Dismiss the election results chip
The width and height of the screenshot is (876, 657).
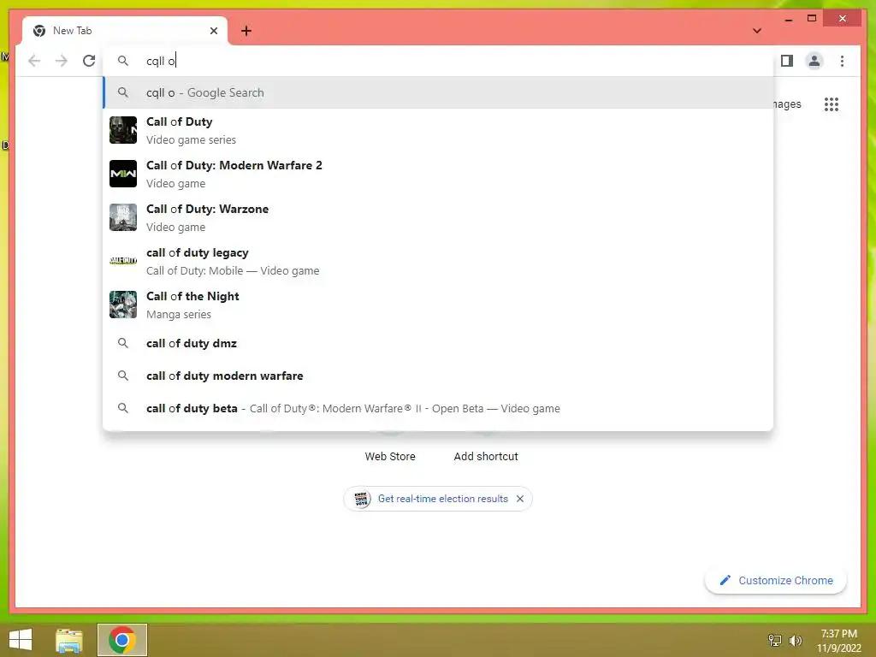click(x=519, y=499)
